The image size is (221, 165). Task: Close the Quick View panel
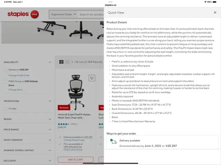coord(215,13)
